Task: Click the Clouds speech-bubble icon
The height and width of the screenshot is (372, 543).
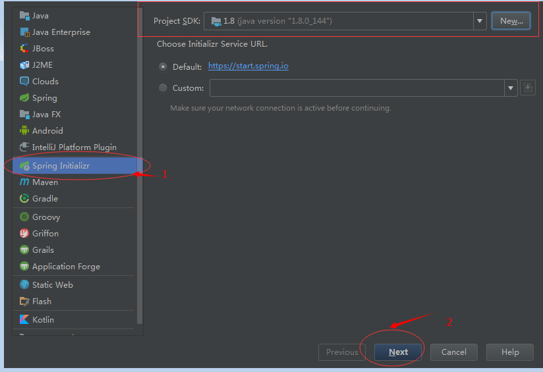Action: (x=24, y=82)
